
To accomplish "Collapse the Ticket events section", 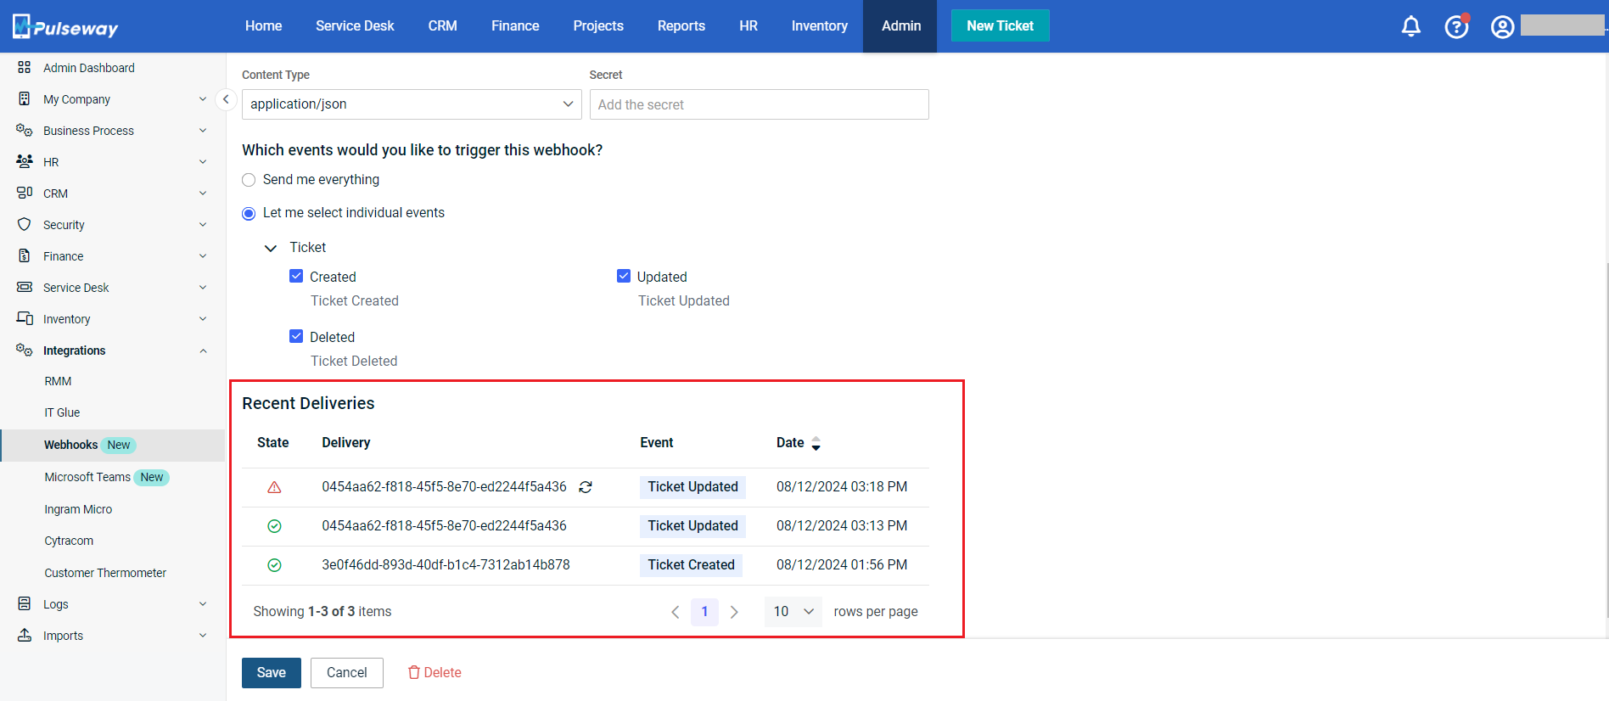I will coord(271,248).
